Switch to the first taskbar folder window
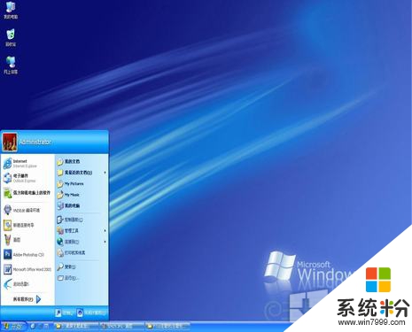 tap(75, 326)
